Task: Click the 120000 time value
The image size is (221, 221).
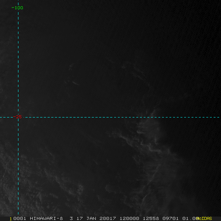Action: [x=129, y=218]
